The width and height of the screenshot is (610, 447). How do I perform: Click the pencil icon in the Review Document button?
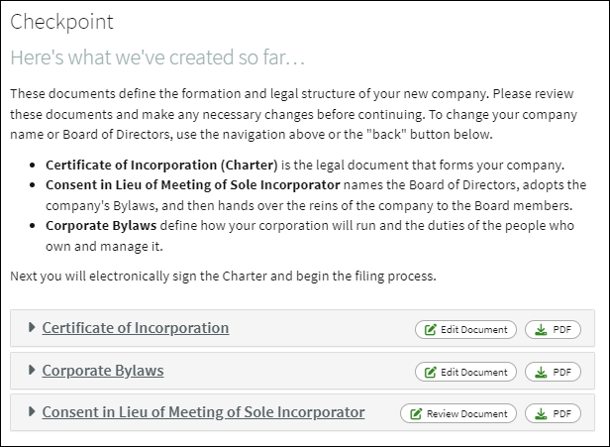coord(416,413)
